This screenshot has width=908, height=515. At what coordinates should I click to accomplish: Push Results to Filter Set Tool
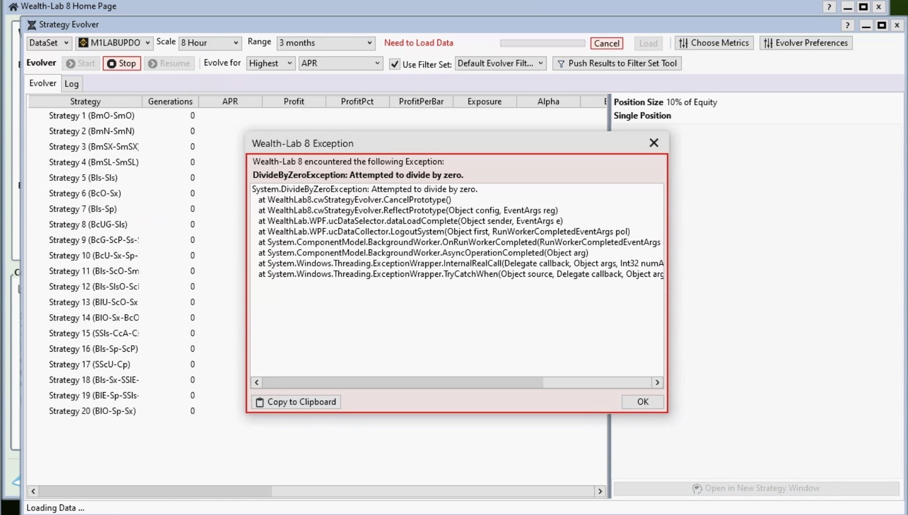(x=617, y=63)
